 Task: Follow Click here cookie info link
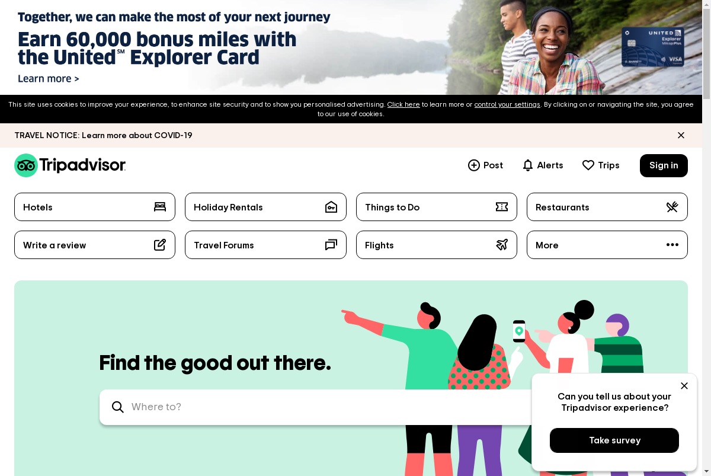[403, 104]
